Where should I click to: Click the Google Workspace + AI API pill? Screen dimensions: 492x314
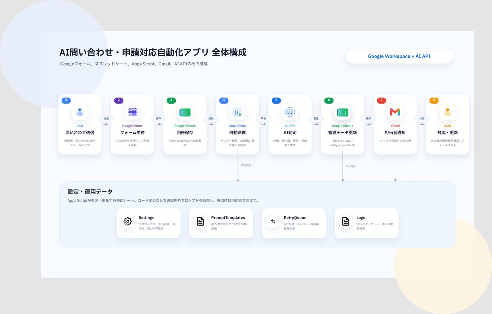pos(399,56)
